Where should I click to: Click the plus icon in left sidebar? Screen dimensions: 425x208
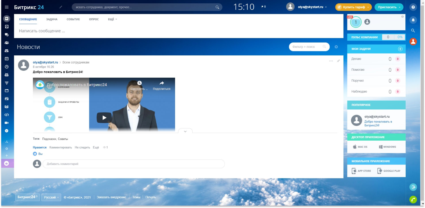tap(7, 155)
